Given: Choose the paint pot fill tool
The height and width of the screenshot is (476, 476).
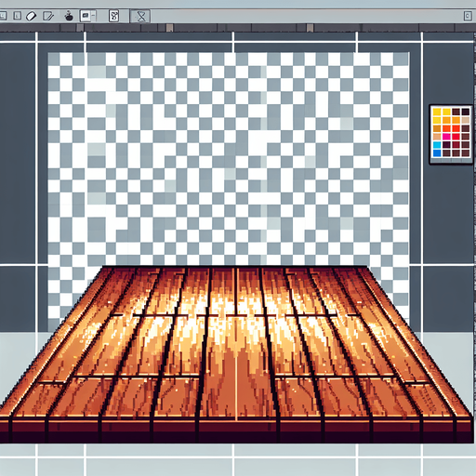Looking at the screenshot, I should coord(69,16).
